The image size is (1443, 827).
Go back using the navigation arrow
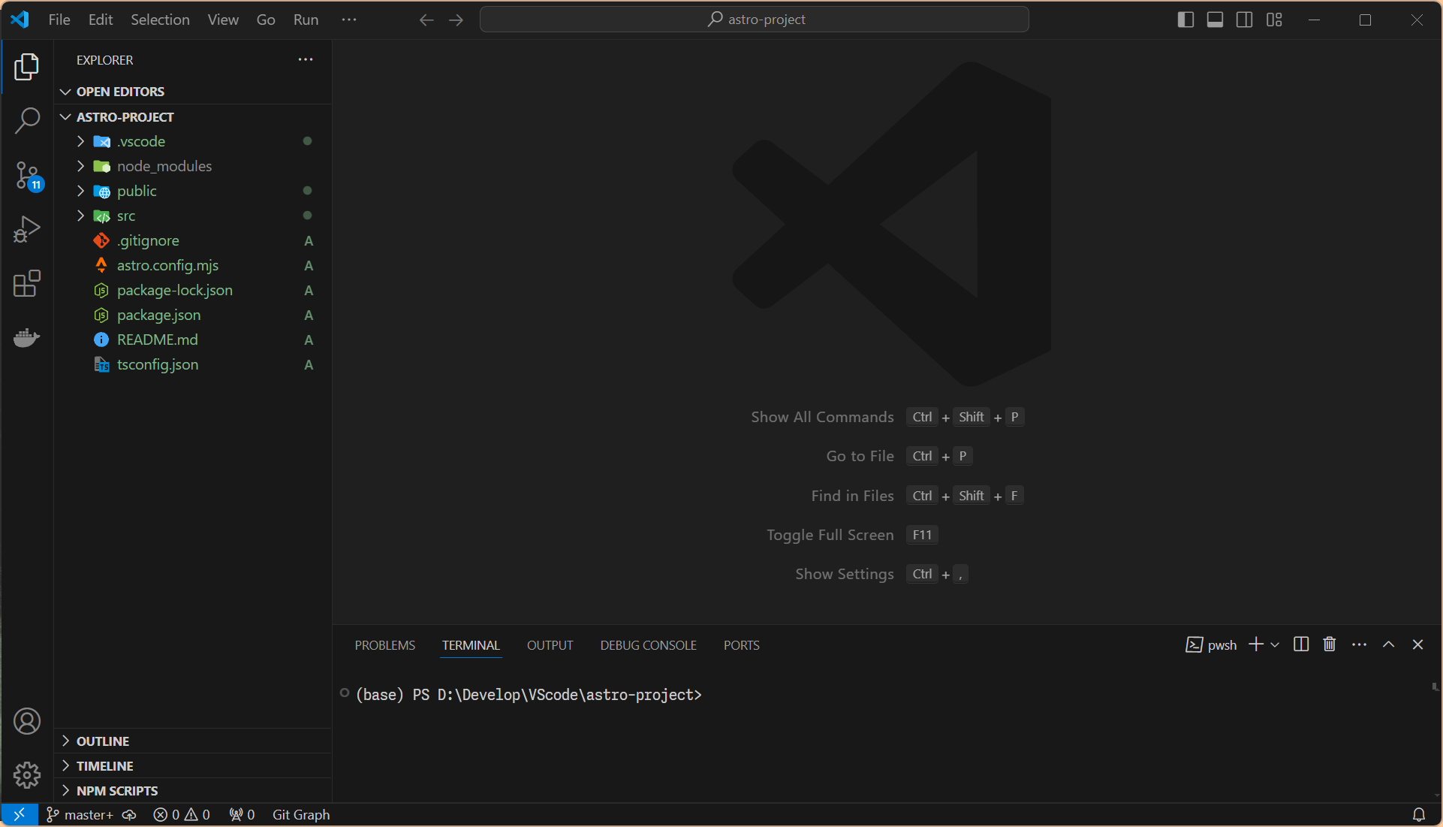click(426, 20)
